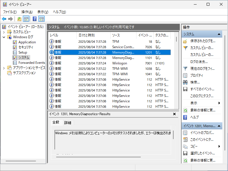This screenshot has width=228, height=171.
Task: Sort by the イベント... ID column header
Action: 145,35
